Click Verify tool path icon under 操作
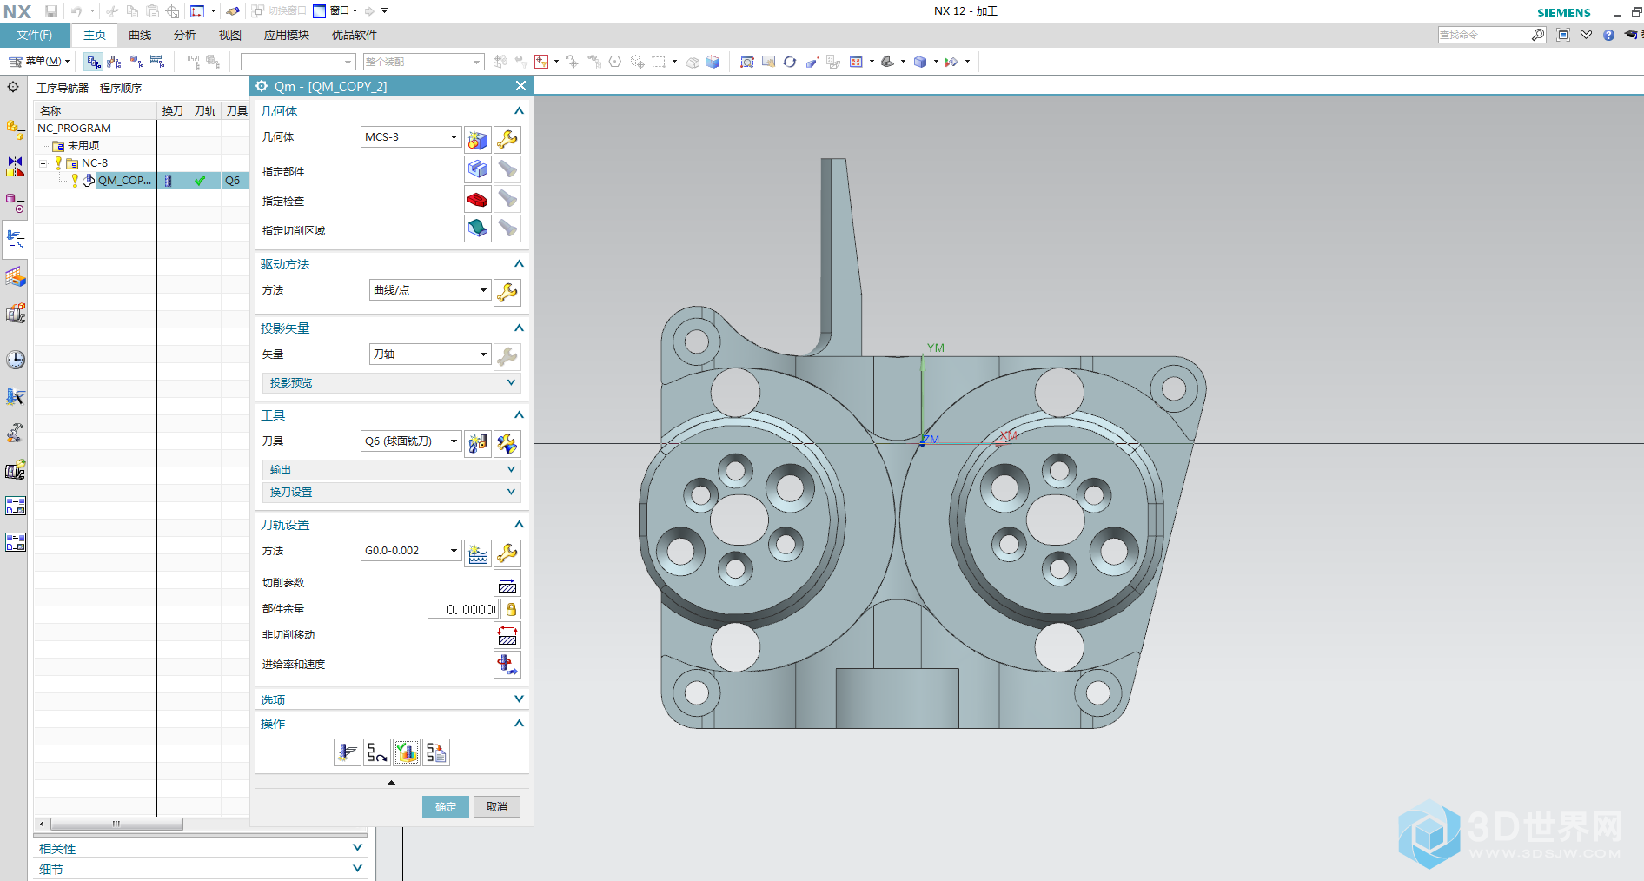Screen dimensions: 1644x881 [x=407, y=752]
